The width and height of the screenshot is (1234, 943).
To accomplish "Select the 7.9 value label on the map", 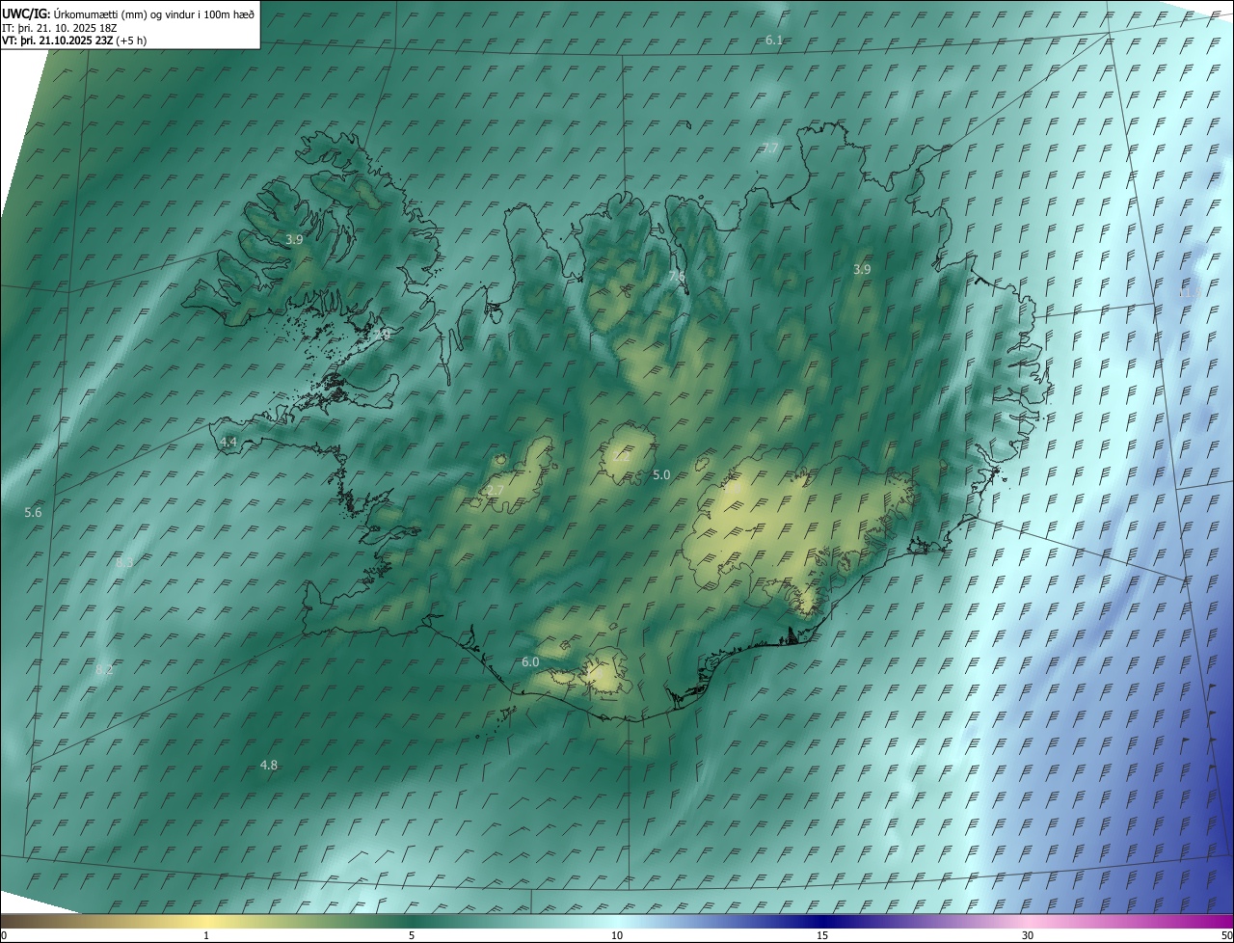I will (383, 335).
